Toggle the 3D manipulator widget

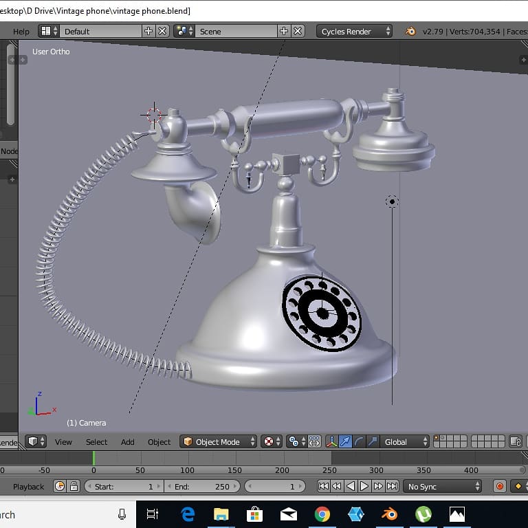coord(331,441)
